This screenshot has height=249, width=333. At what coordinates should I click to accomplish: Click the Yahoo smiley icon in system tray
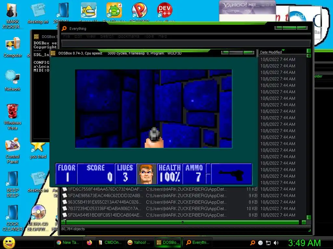[x=260, y=243]
